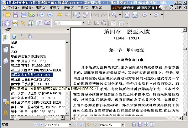
Task: Open the pages panel in sidebar
Action: (6, 49)
